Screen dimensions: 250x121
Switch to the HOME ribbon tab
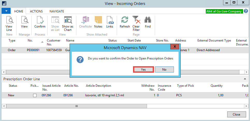pyautogui.click(x=19, y=11)
